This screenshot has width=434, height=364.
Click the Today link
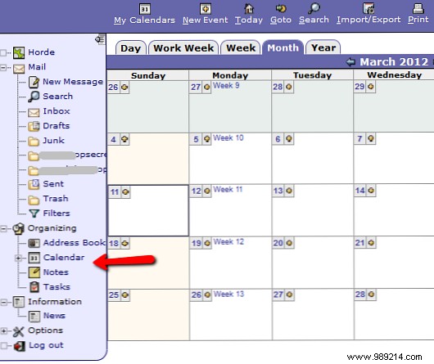(x=249, y=20)
